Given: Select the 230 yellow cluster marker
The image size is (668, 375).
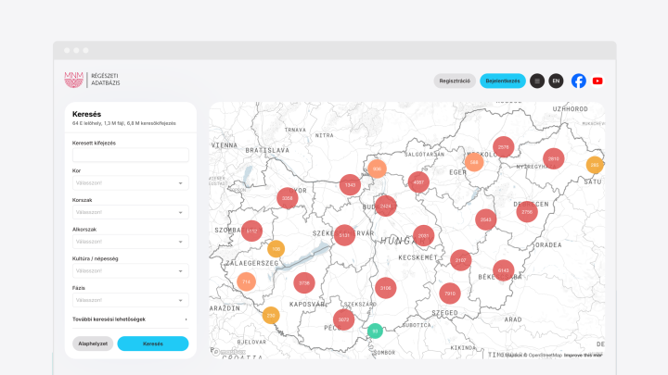Looking at the screenshot, I should pyautogui.click(x=271, y=316).
